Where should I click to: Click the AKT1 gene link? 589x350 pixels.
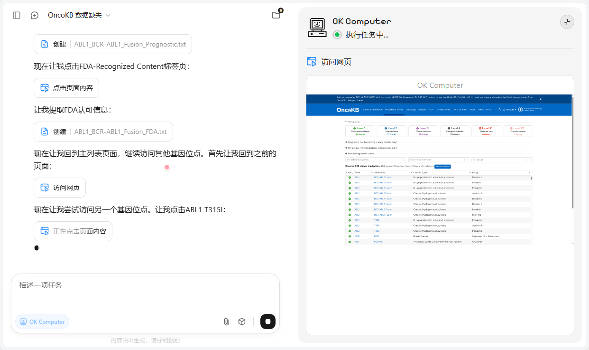coord(357,236)
